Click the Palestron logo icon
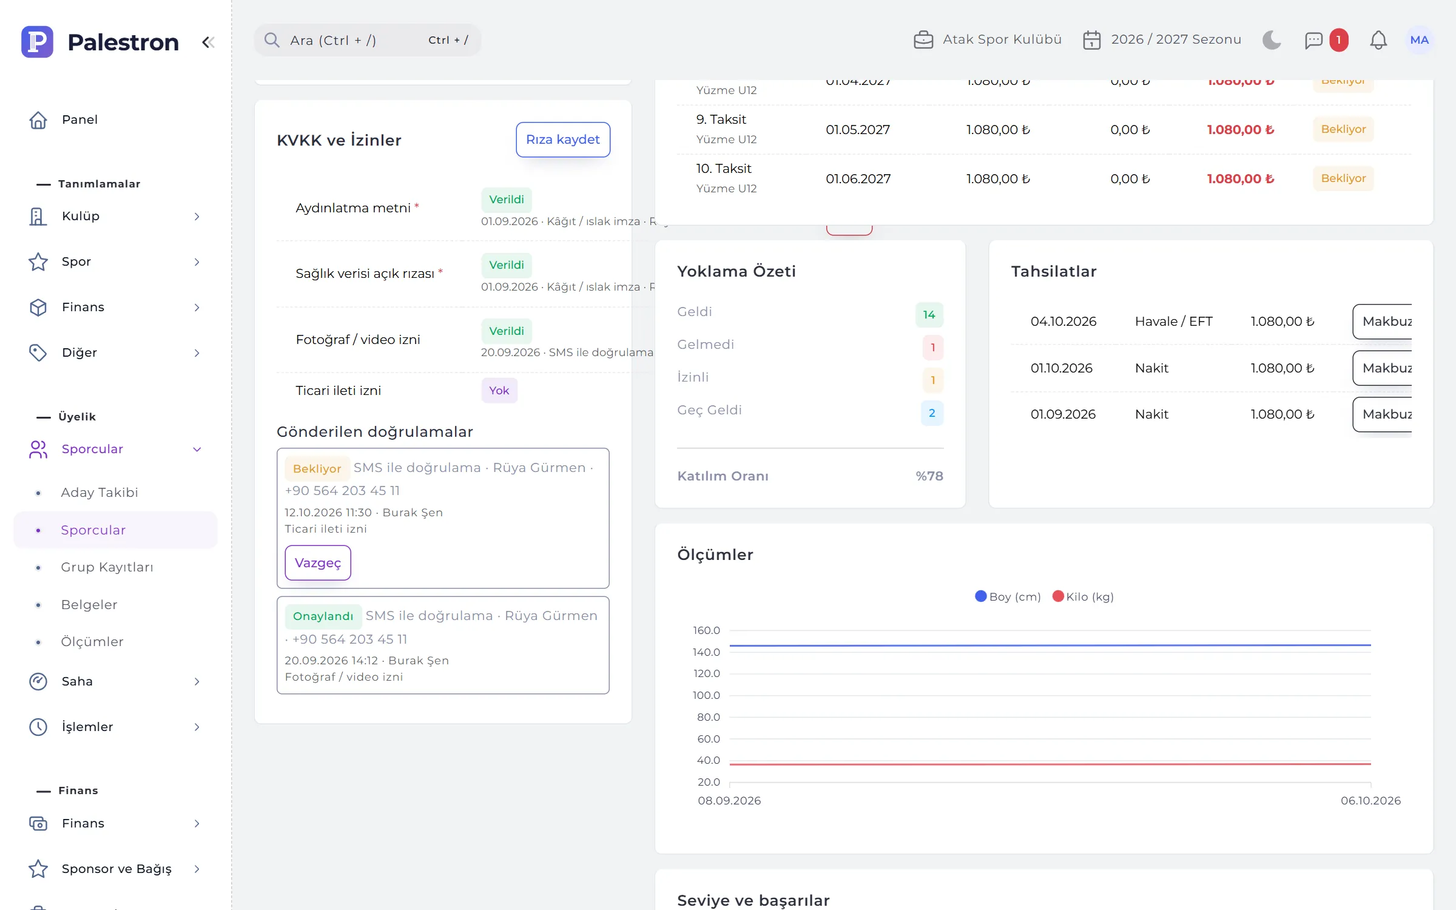 point(37,42)
